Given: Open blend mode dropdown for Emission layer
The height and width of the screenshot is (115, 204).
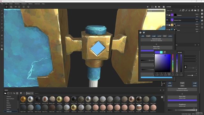Looking at the screenshot, I should (197, 14).
